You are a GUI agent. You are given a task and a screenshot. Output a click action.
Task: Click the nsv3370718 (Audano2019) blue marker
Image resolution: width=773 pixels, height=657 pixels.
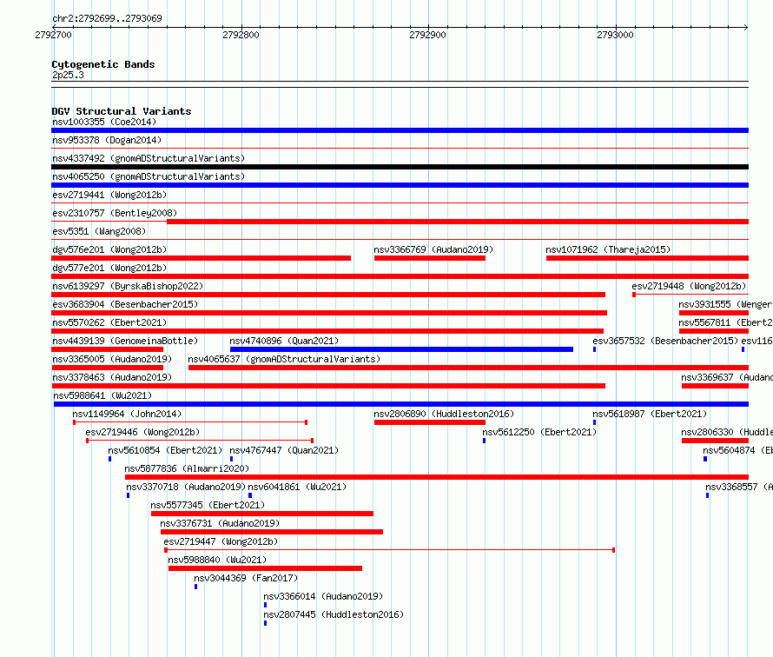[129, 495]
